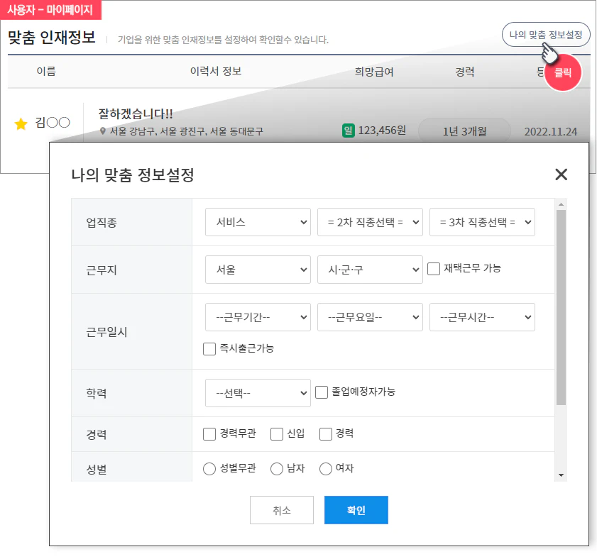
Task: Enable the 졸업예정자가능 checkbox
Action: [321, 392]
